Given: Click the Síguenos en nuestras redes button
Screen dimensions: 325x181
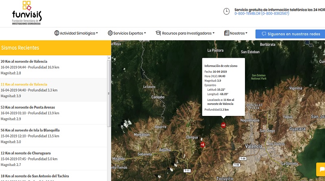Looking at the screenshot, I should [x=290, y=34].
